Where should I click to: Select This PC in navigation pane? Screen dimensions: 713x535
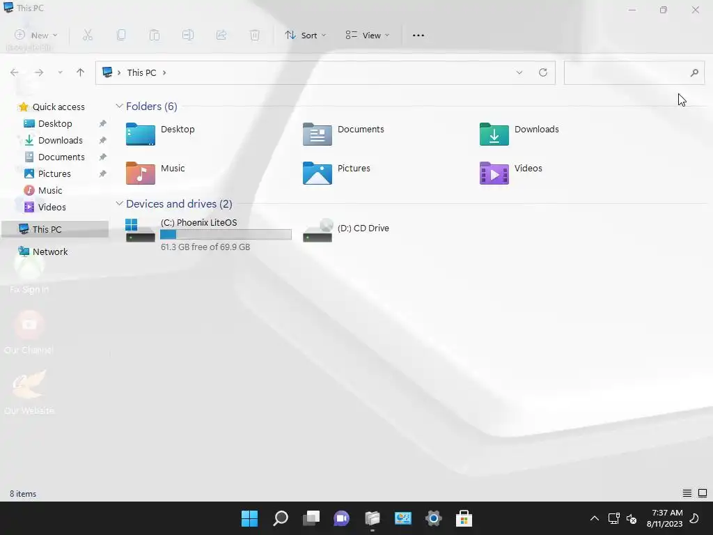pos(55,229)
